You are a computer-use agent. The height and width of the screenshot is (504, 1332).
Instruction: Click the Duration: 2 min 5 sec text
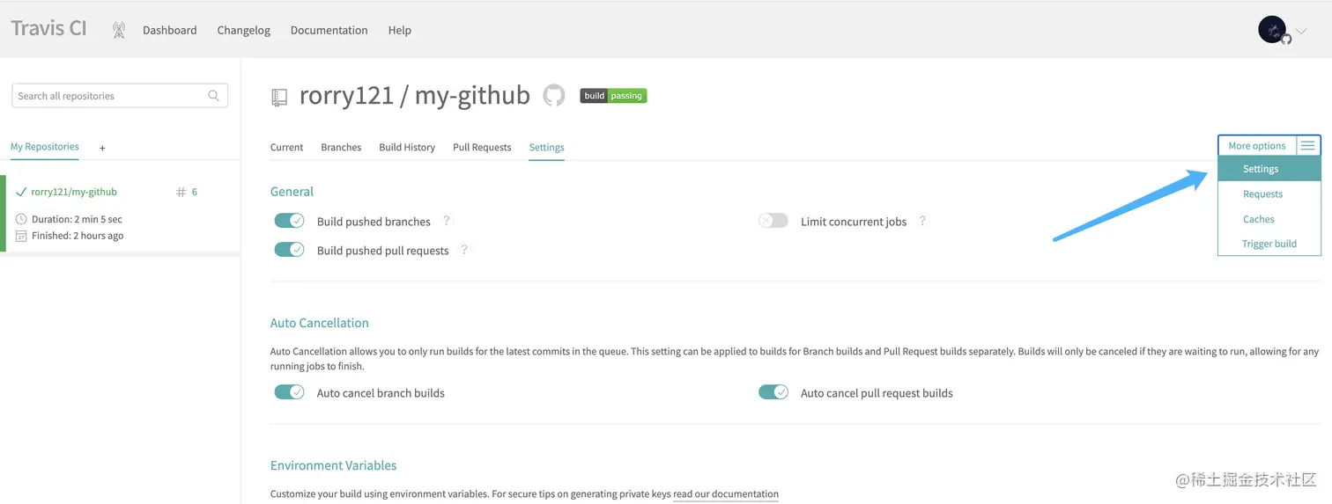pyautogui.click(x=77, y=219)
